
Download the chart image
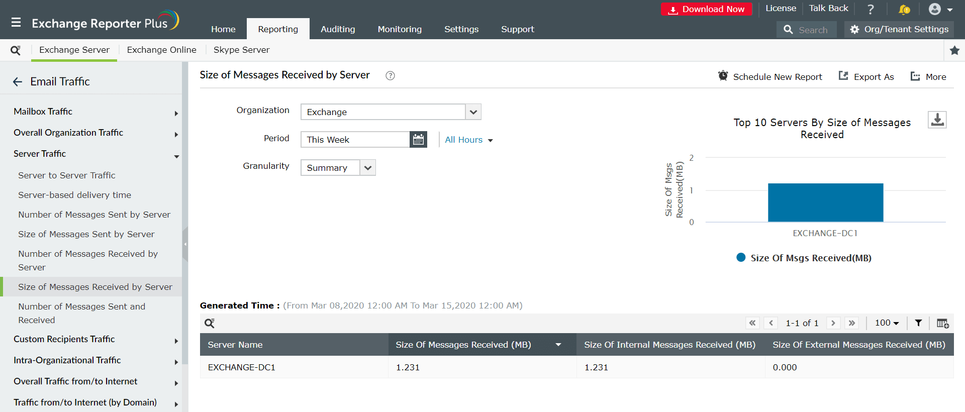[x=937, y=120]
